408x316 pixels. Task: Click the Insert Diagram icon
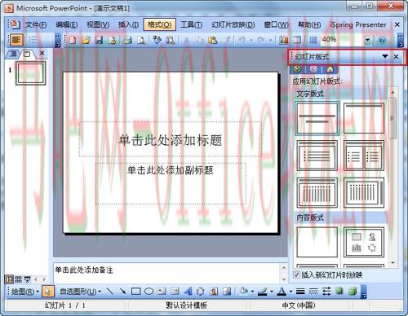(201, 292)
